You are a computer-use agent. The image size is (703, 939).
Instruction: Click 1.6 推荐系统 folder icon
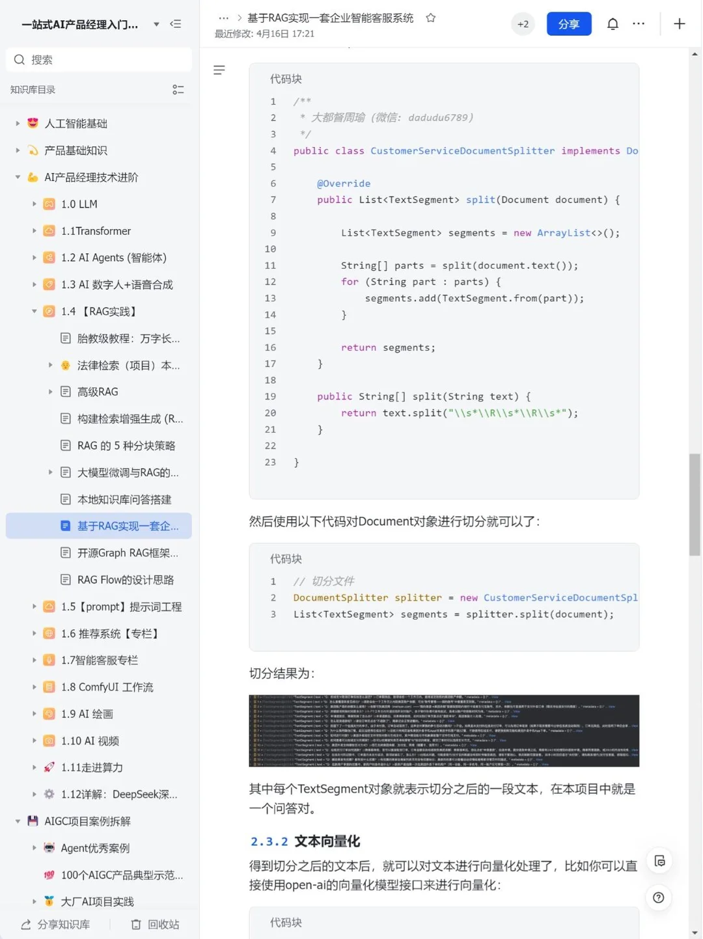[x=49, y=633]
